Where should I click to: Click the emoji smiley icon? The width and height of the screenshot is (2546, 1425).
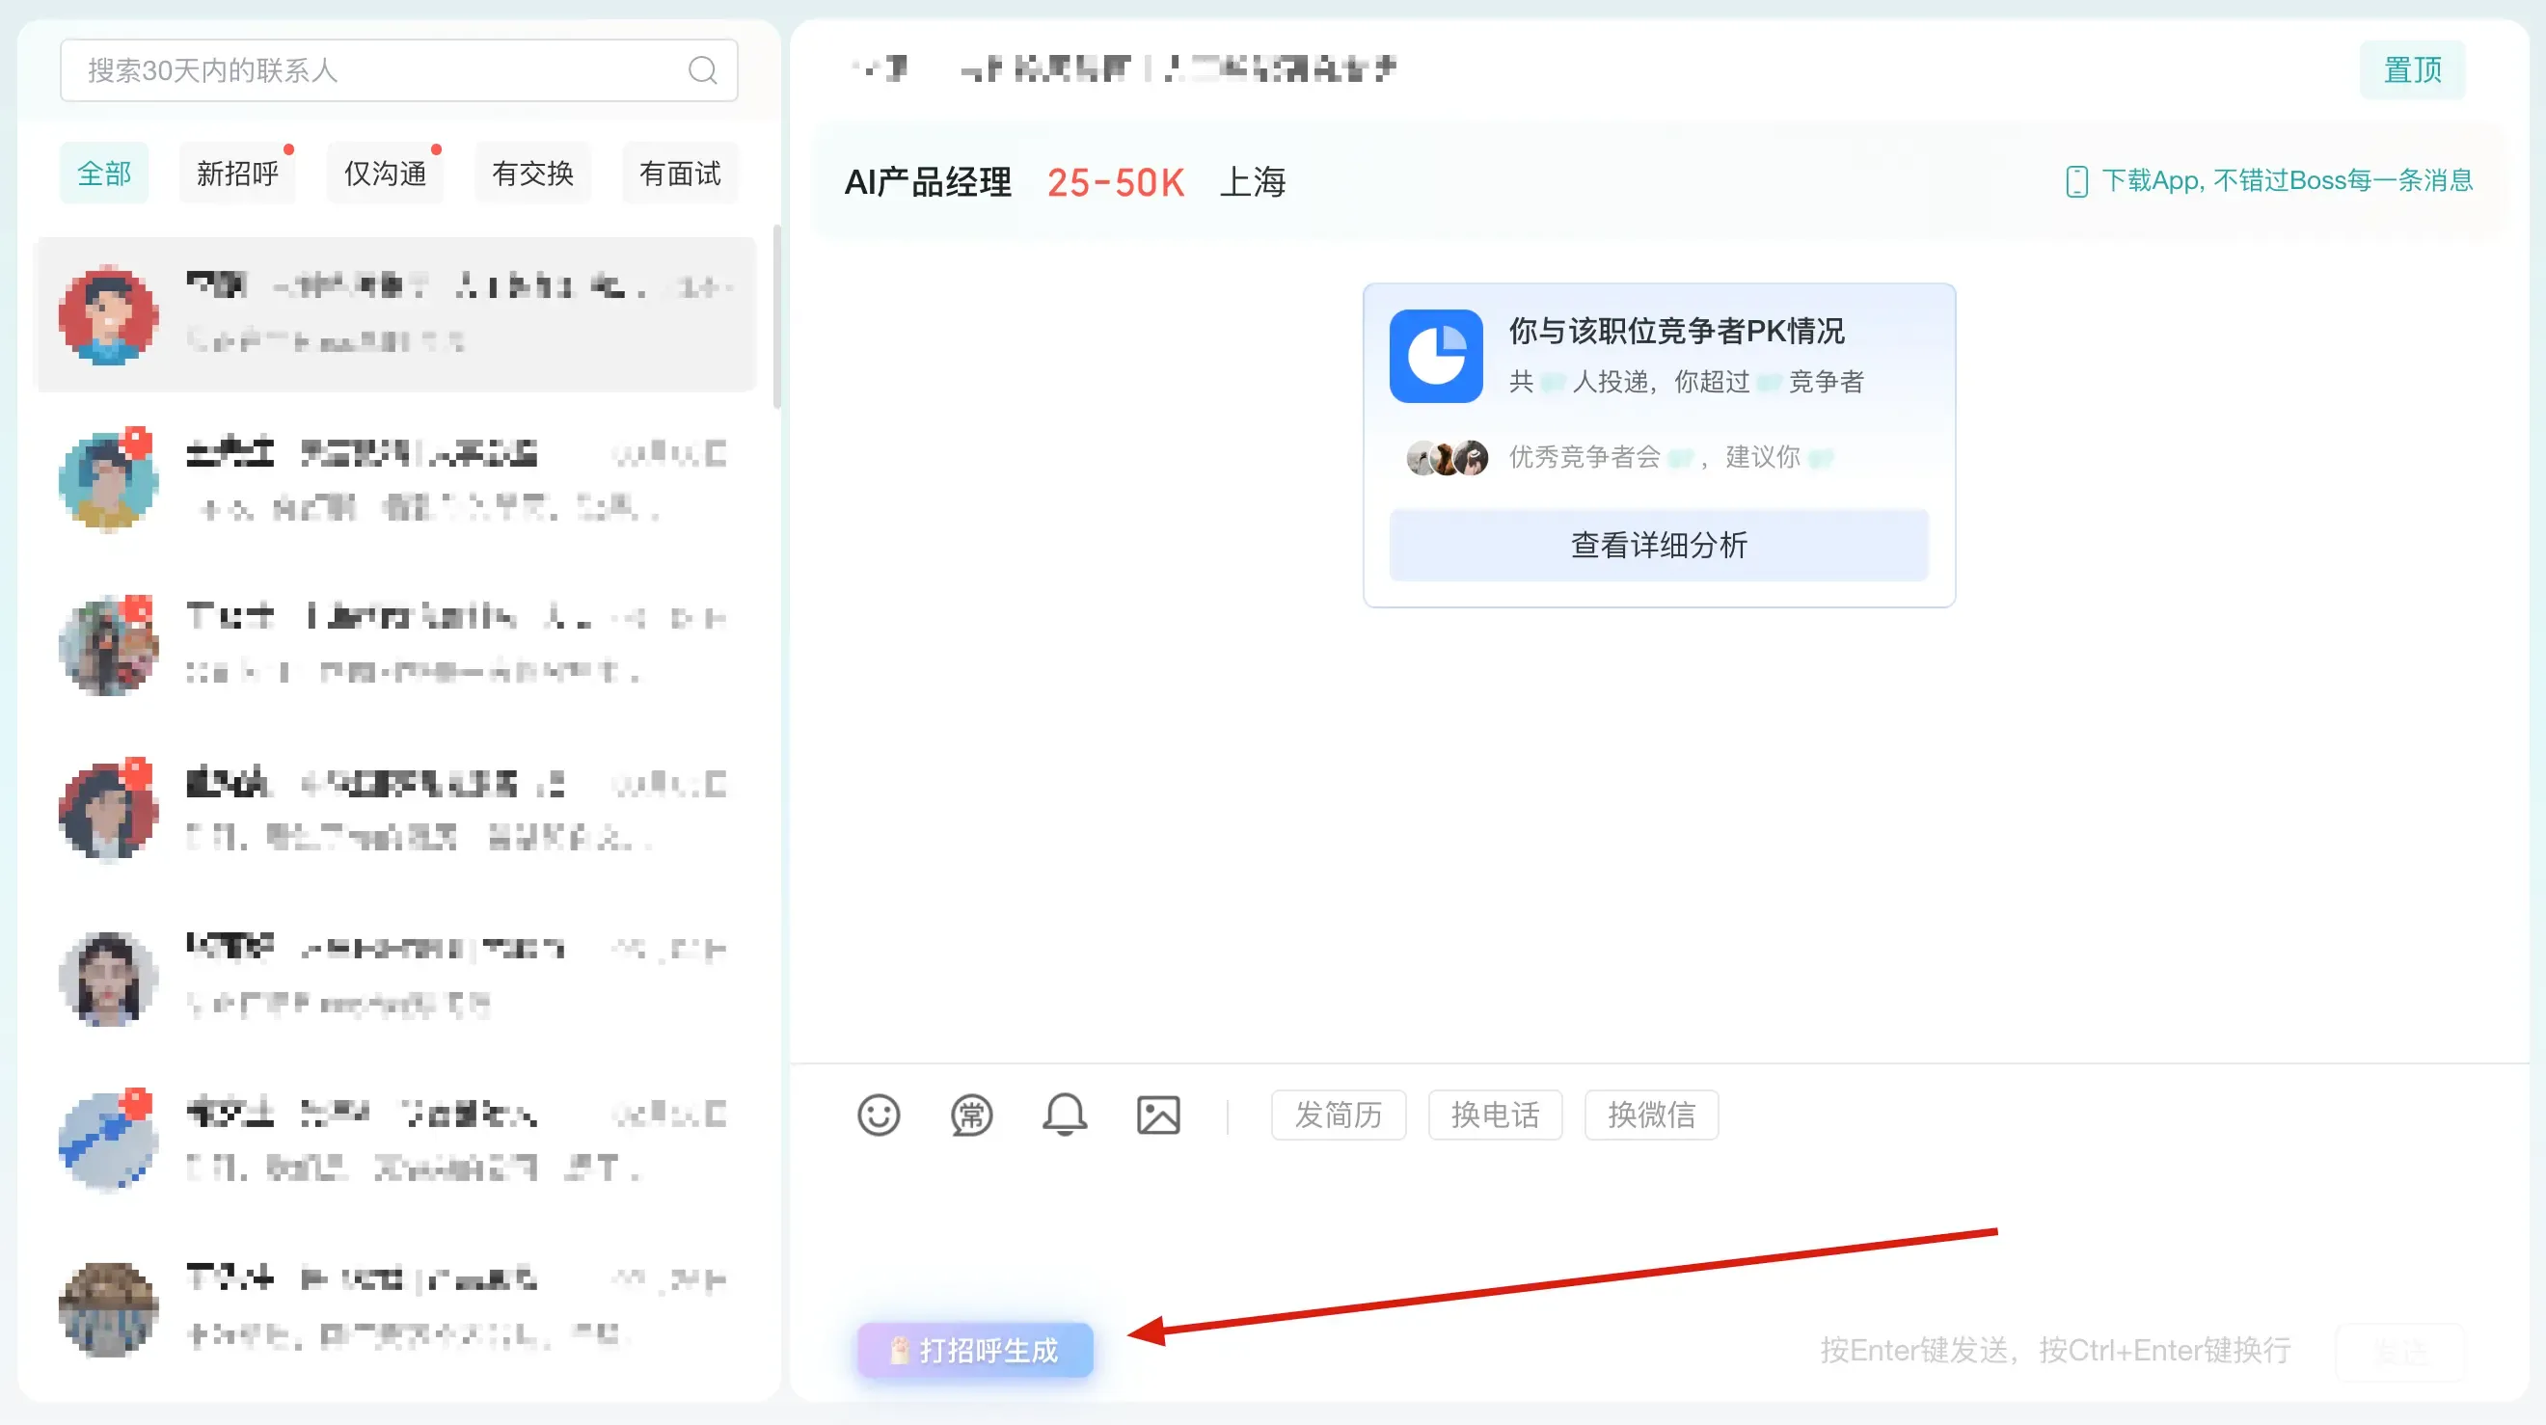[878, 1115]
